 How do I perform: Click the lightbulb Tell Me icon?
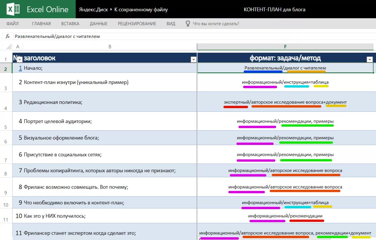[188, 23]
